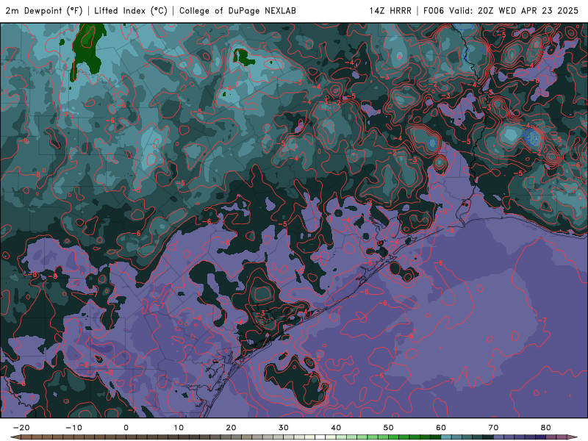This screenshot has width=588, height=441.
Task: Click the 0 label on the color scale
Action: 126,428
